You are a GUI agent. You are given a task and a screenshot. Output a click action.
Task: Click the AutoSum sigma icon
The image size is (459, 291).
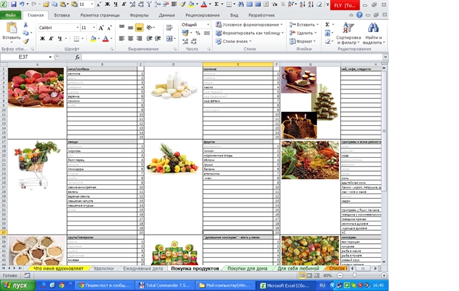click(328, 25)
